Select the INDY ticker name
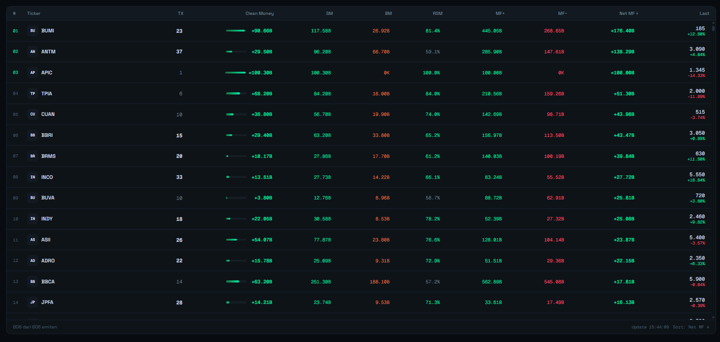Image resolution: width=720 pixels, height=342 pixels. (47, 219)
